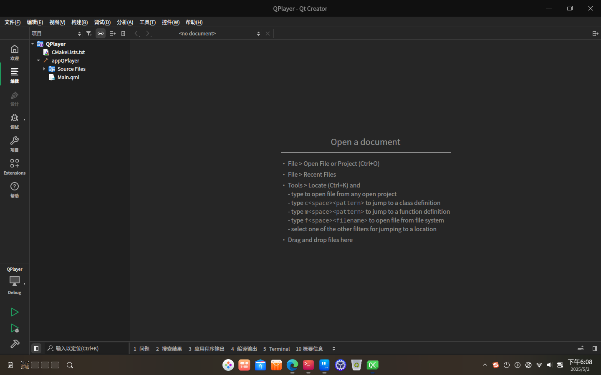Open the Wi-Fi network tray icon

539,365
